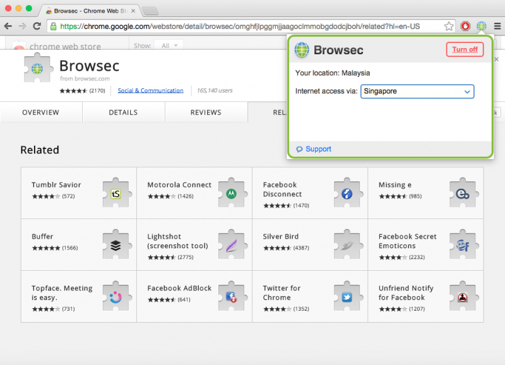The image size is (505, 365).
Task: Click the browser Back arrow
Action: [8, 26]
